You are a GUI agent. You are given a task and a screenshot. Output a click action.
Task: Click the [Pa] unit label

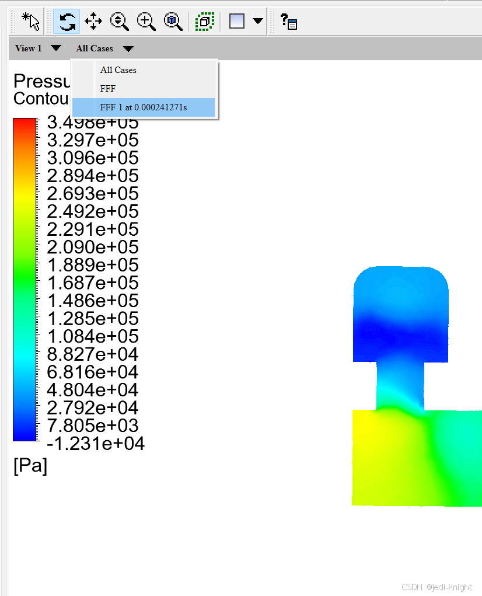[x=30, y=465]
